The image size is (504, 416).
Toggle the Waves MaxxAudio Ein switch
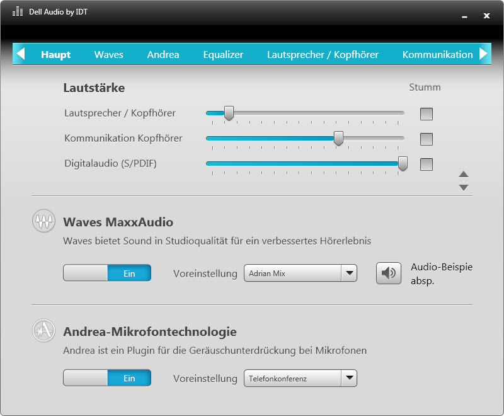(x=107, y=273)
